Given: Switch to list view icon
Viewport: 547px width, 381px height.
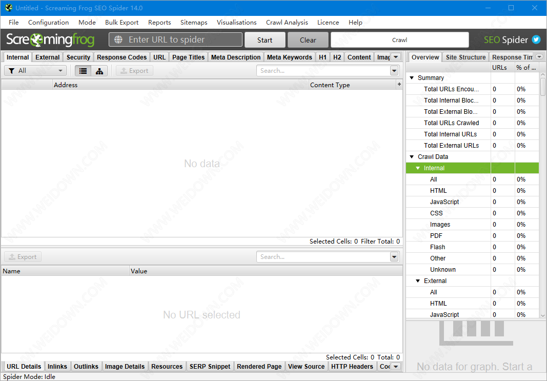Looking at the screenshot, I should coord(83,71).
